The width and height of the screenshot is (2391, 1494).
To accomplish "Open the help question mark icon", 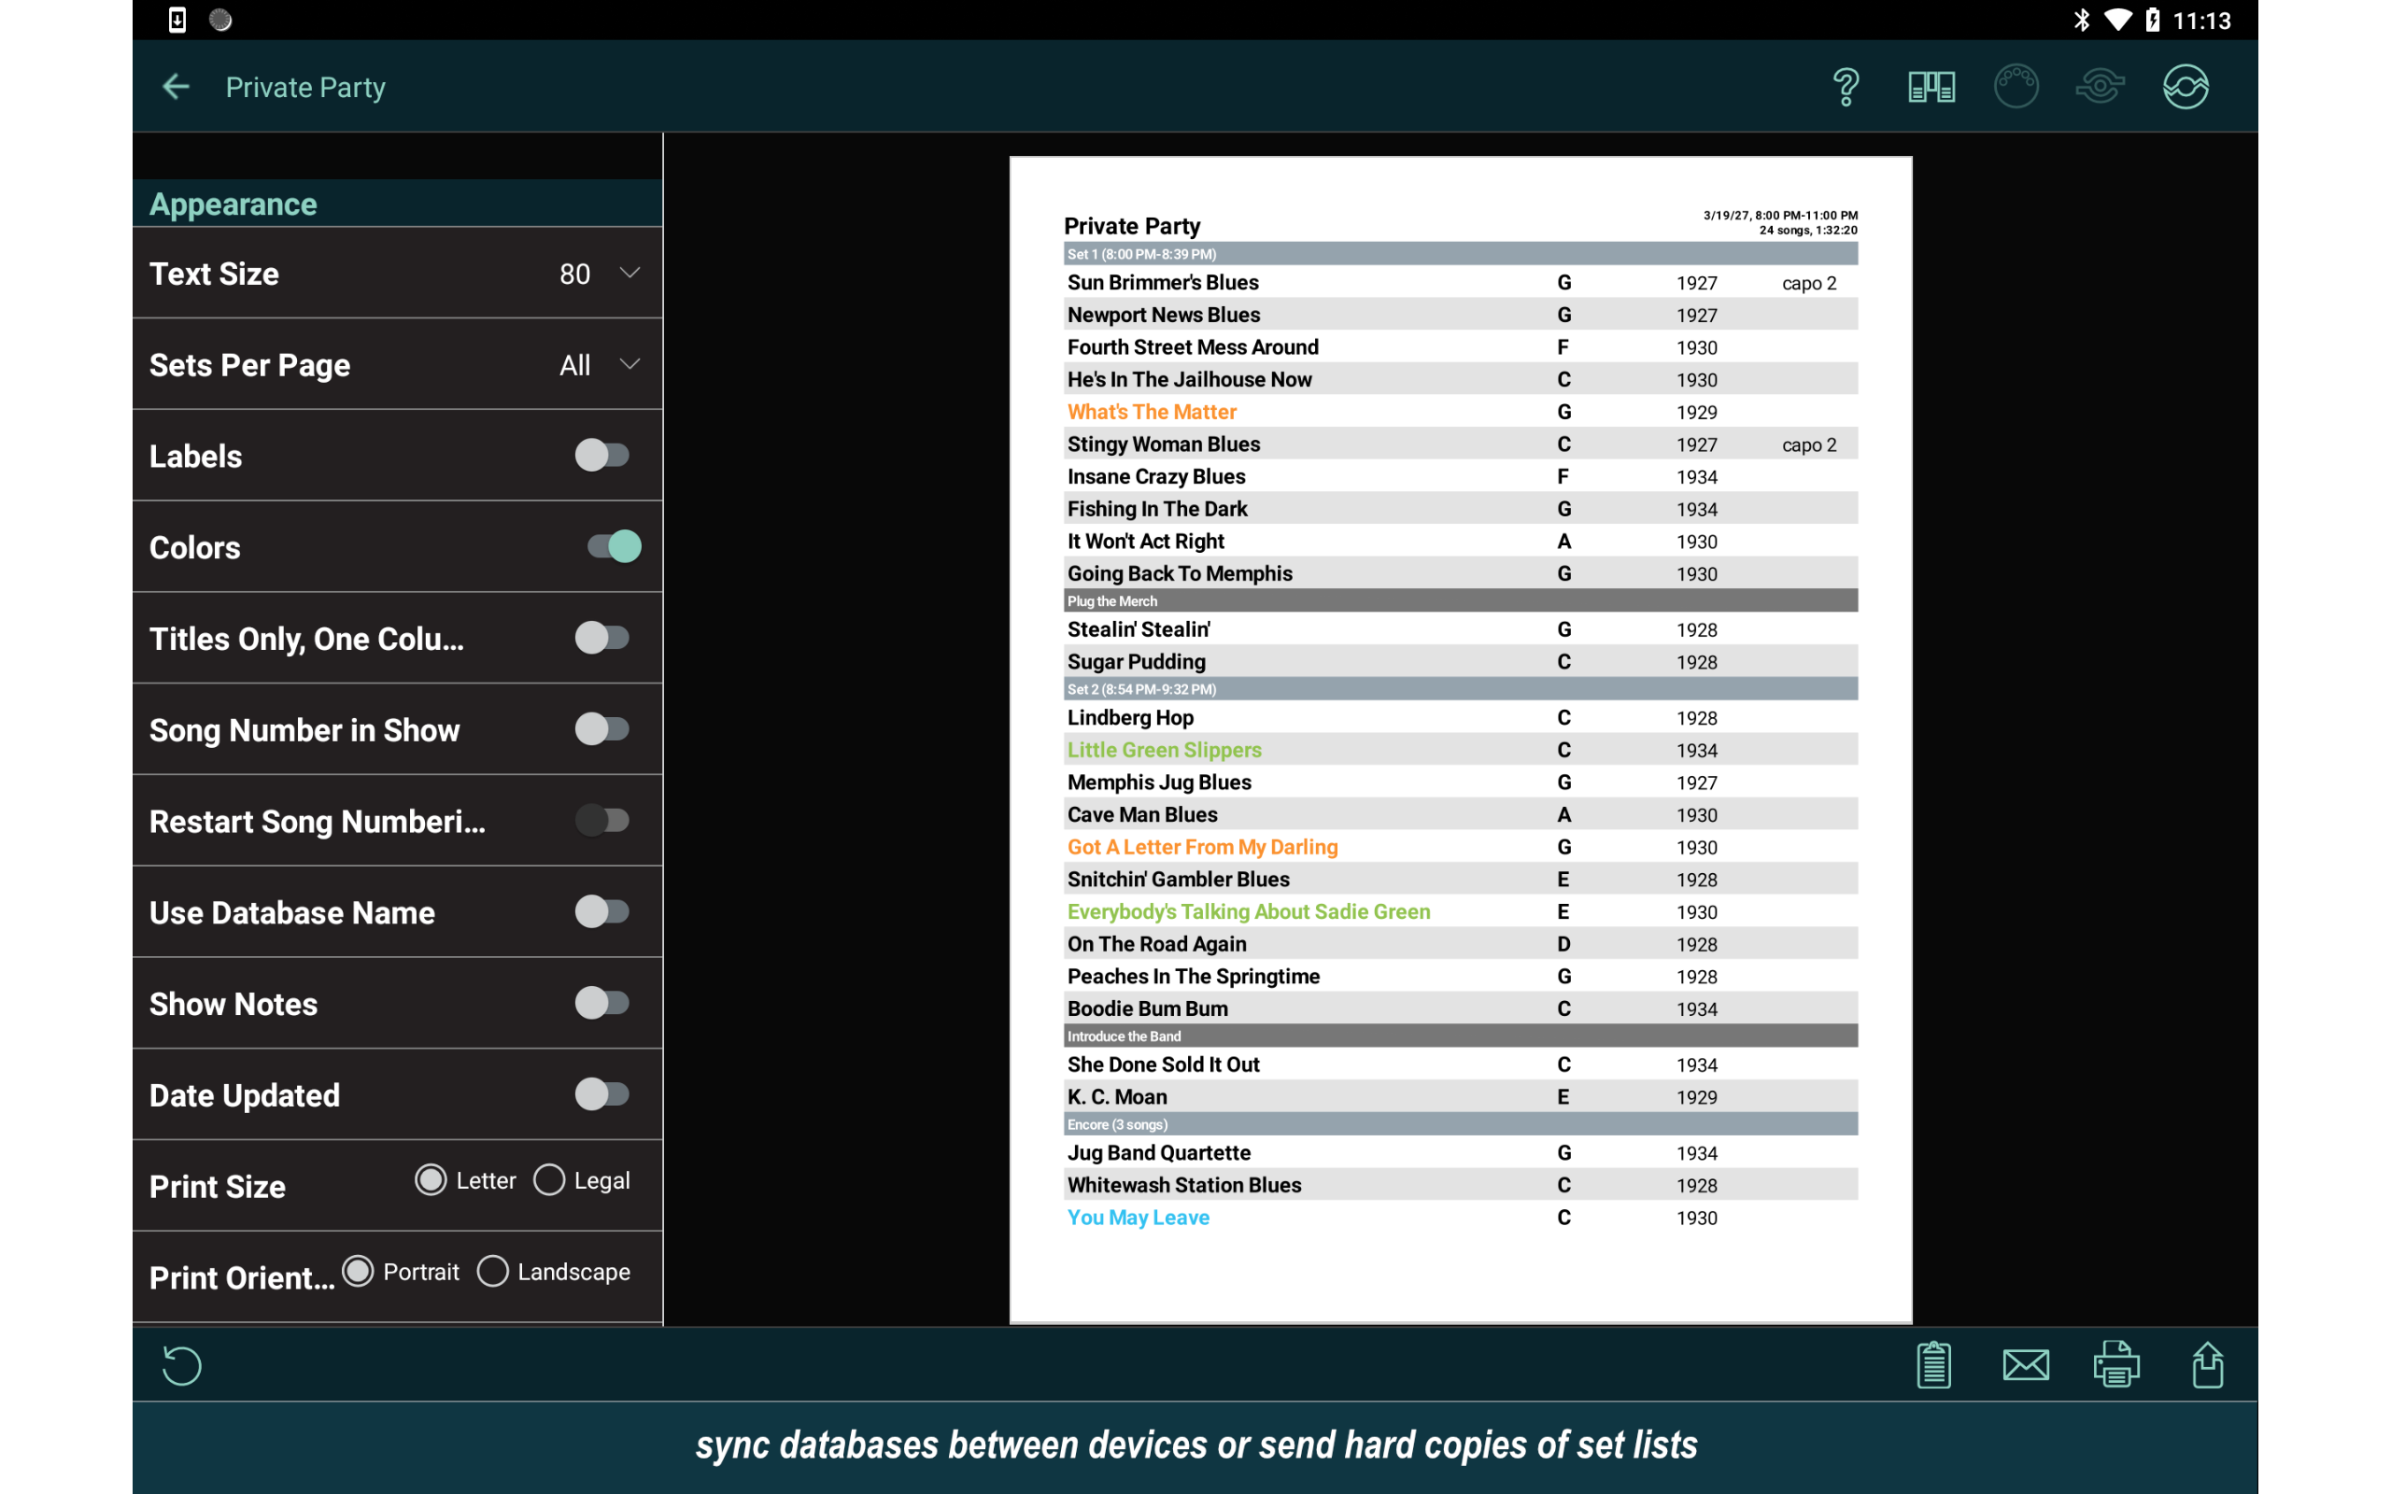I will [x=1845, y=87].
